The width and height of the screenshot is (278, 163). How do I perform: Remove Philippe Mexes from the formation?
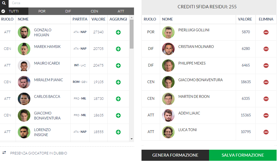tap(266, 65)
